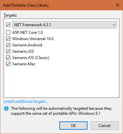Close the Add Portable Class Library dialog

pos(118,5)
